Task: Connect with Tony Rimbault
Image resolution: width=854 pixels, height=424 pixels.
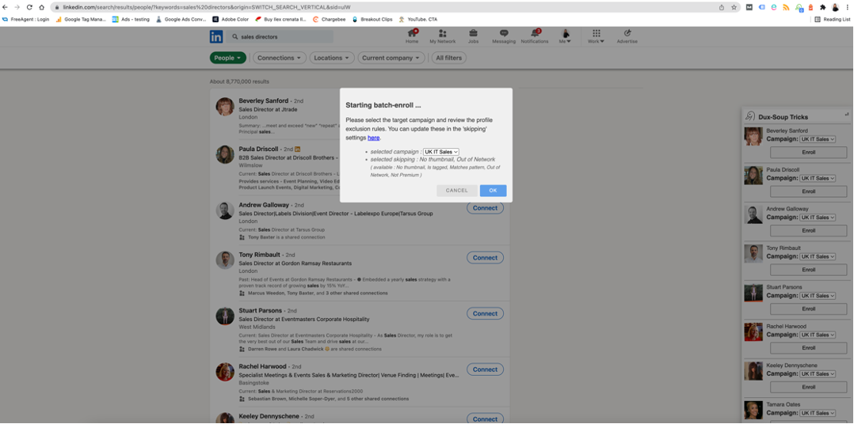Action: point(485,258)
